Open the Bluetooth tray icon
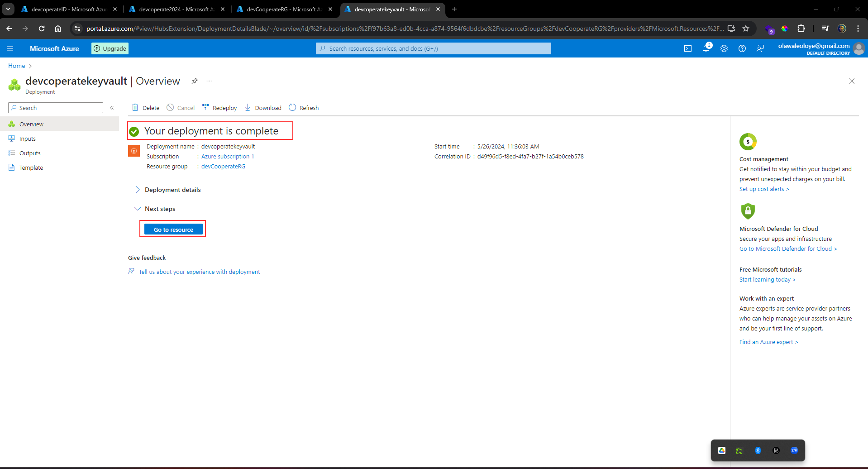 click(x=758, y=450)
